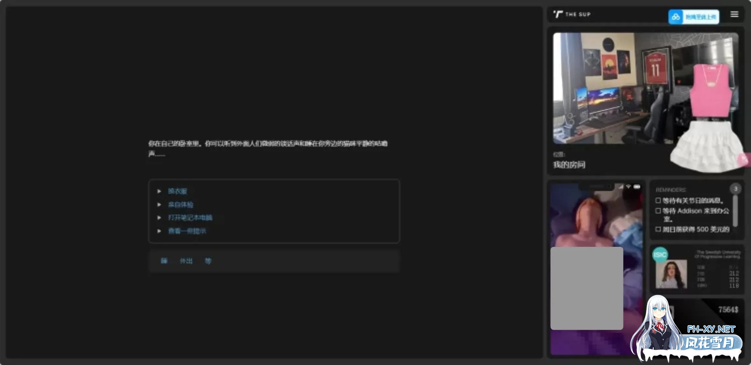Click the 等 wait link
The width and height of the screenshot is (751, 365).
(208, 261)
